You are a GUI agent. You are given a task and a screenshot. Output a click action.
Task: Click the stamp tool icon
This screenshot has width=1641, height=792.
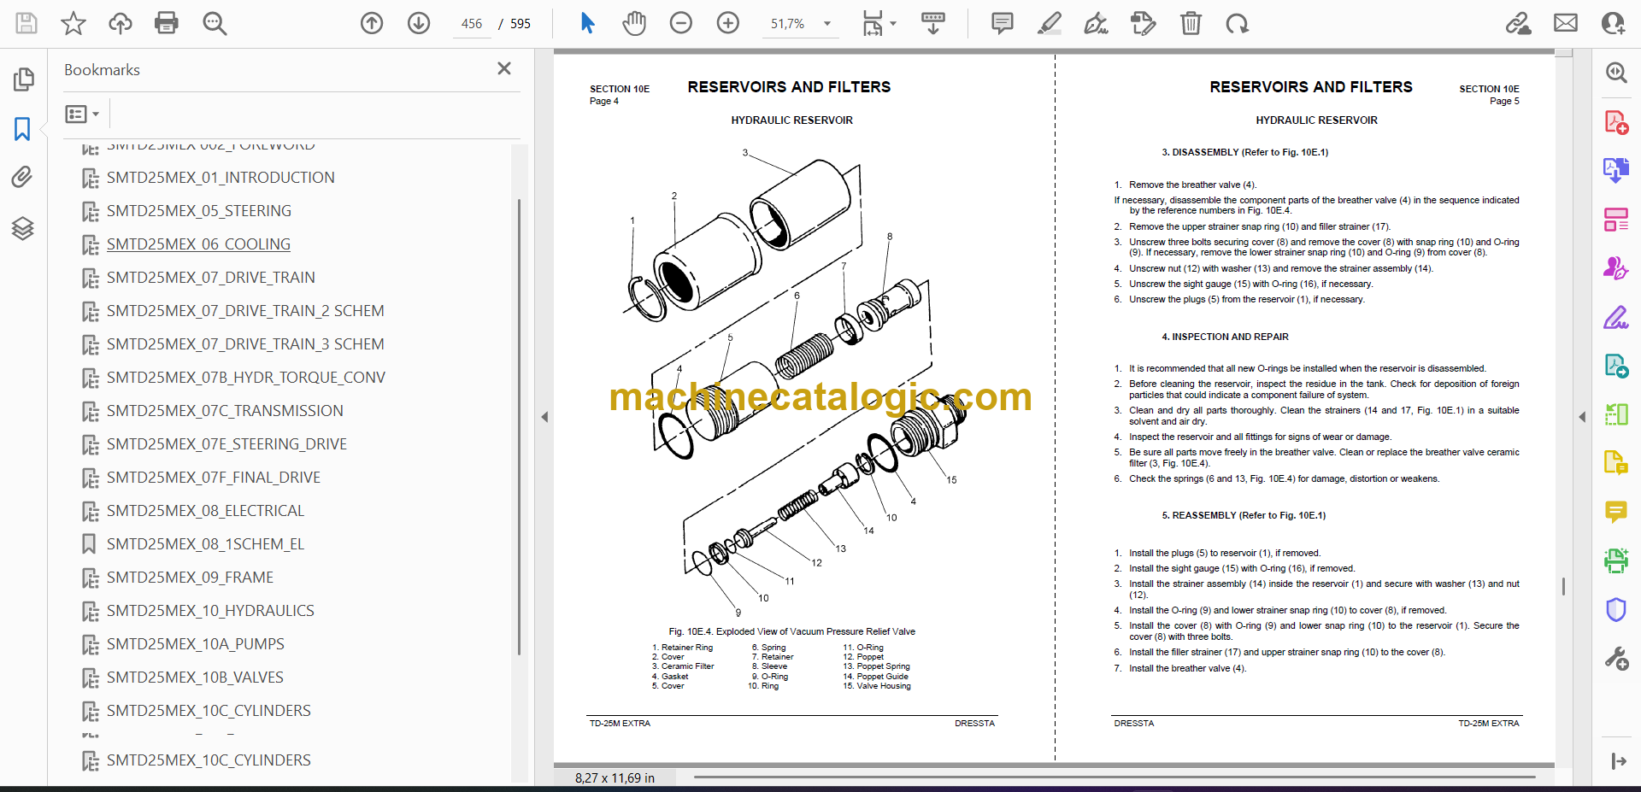[x=1143, y=23]
